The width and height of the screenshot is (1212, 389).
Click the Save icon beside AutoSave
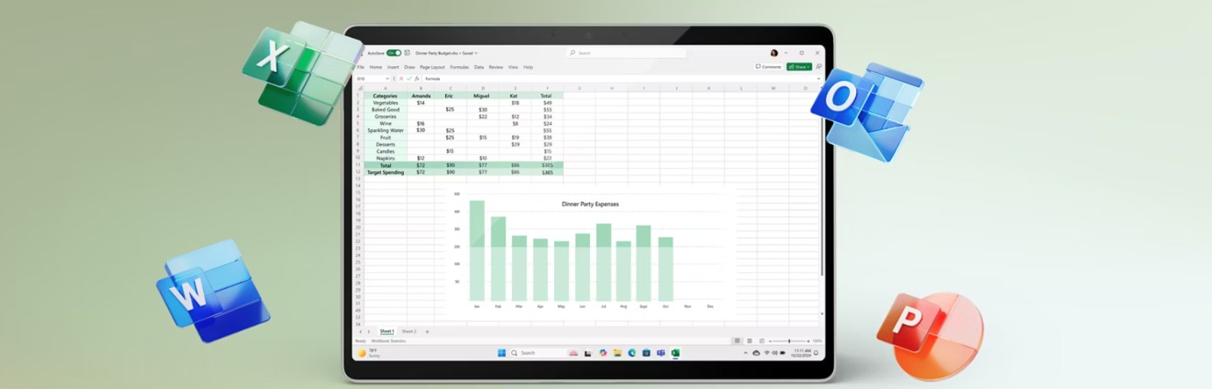pyautogui.click(x=407, y=53)
